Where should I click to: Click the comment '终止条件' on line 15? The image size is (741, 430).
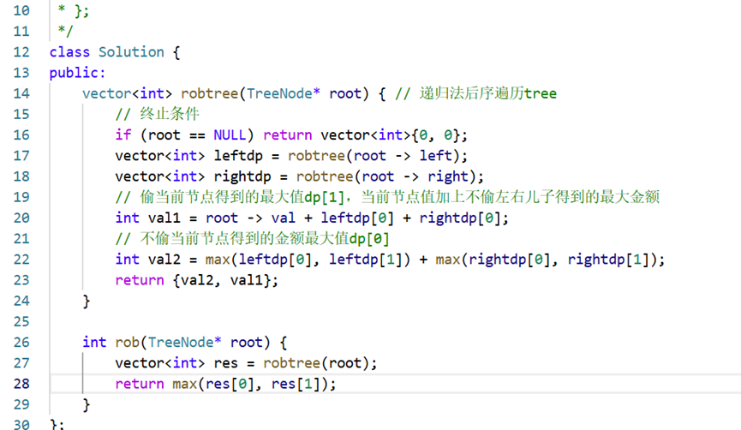[x=158, y=114]
